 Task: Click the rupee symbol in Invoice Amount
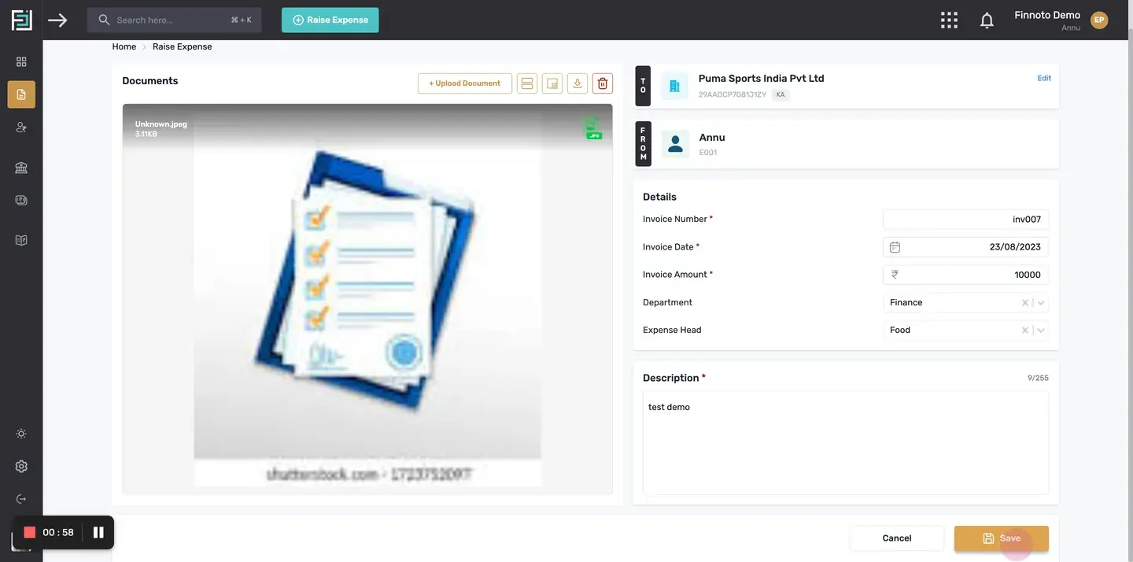pyautogui.click(x=895, y=275)
